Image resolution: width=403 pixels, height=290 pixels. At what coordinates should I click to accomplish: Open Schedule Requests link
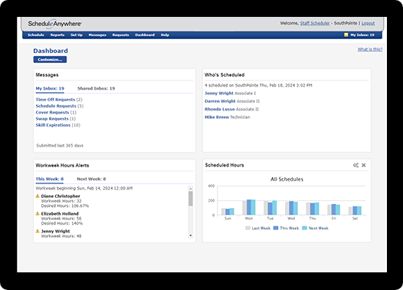56,106
